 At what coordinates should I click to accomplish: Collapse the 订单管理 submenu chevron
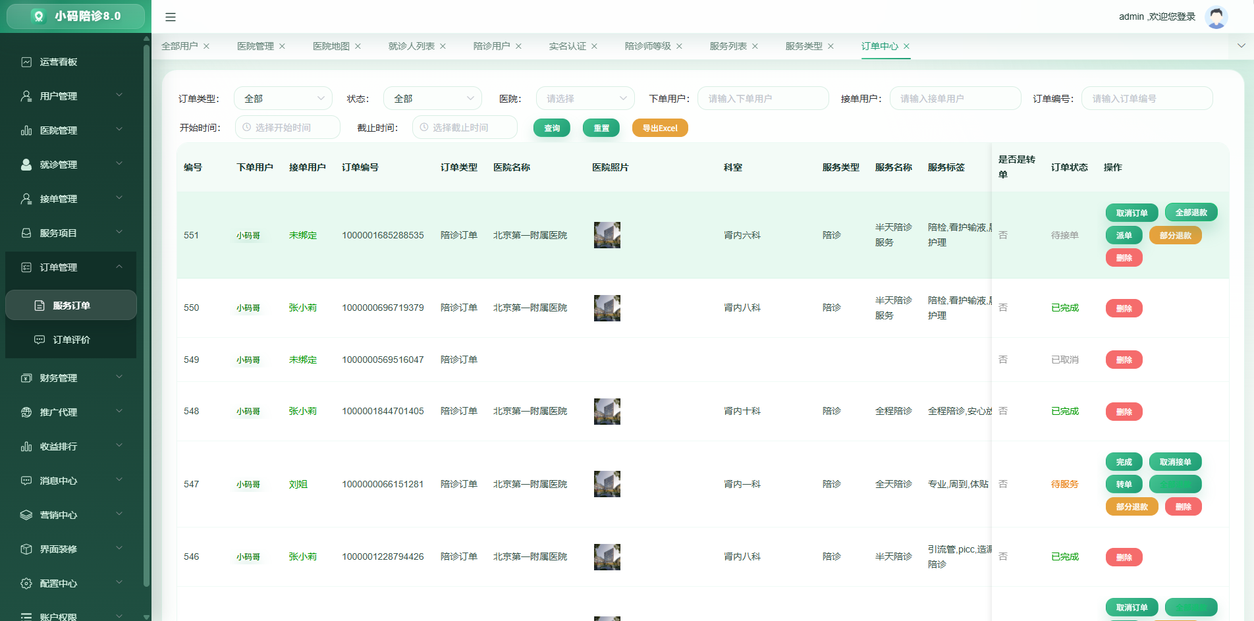[119, 267]
